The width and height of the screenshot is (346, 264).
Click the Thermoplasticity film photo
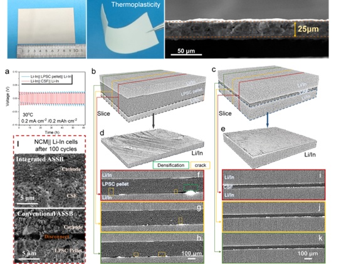(125, 29)
